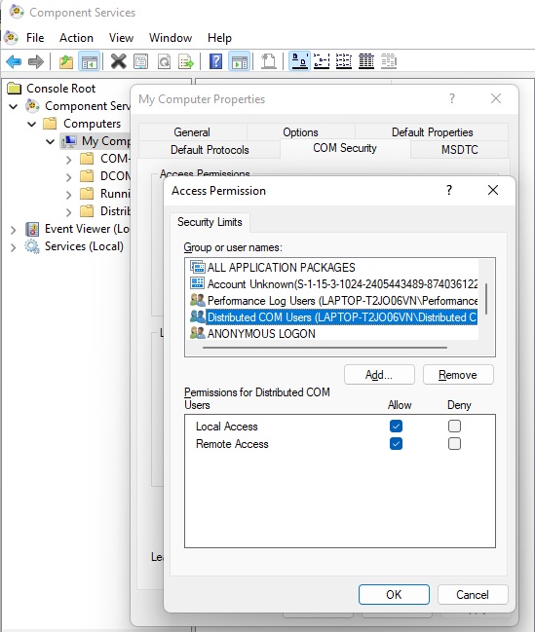Expand the Running Processes folder node
This screenshot has height=632, width=535.
click(x=69, y=195)
